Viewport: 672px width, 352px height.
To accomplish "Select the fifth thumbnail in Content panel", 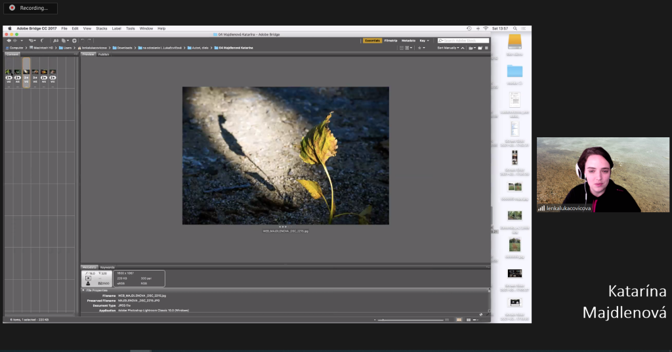I will point(44,72).
